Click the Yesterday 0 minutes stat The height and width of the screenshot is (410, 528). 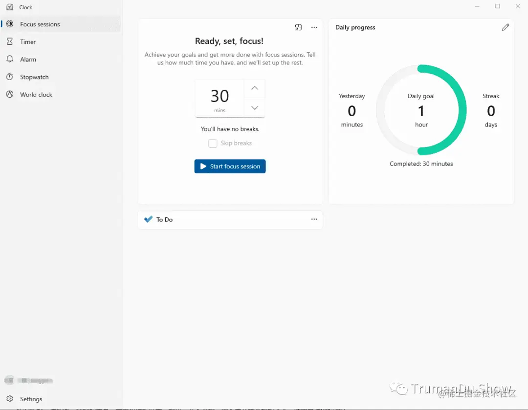coord(352,110)
